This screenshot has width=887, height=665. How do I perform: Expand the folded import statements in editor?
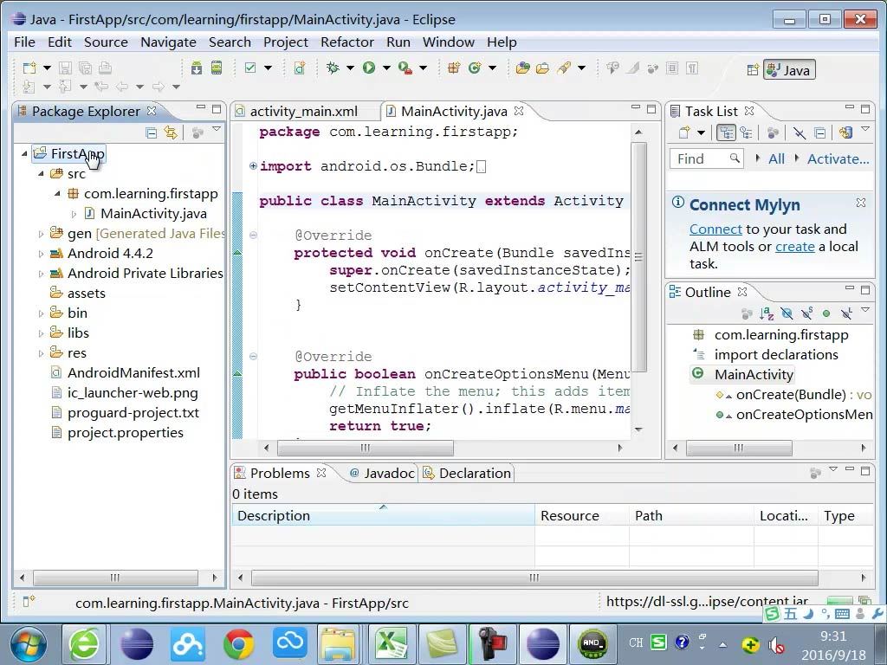(x=253, y=165)
